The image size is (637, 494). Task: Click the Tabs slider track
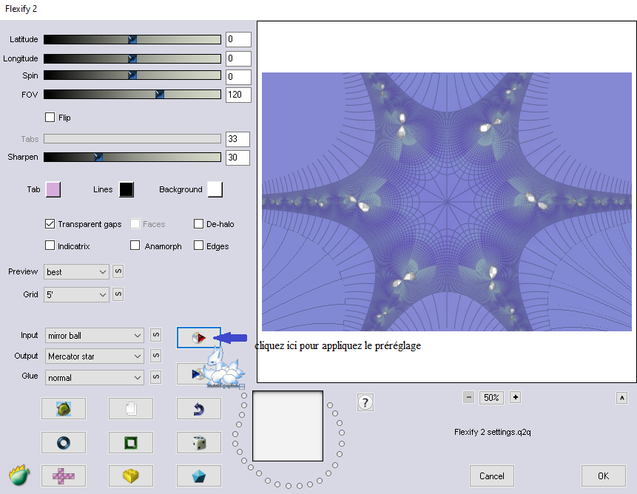click(132, 139)
